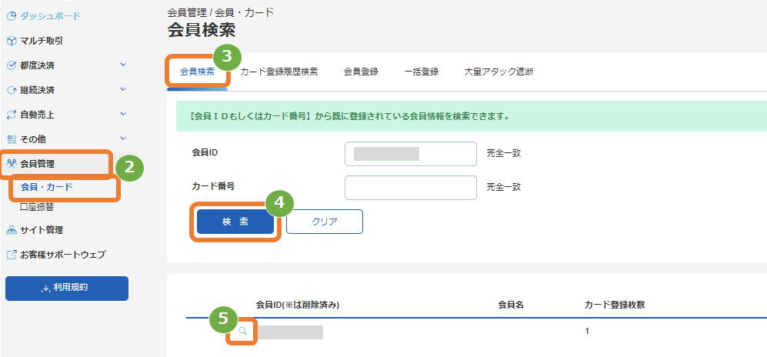
Task: Click the 自動売上 repeat arrows icon
Action: pyautogui.click(x=12, y=115)
